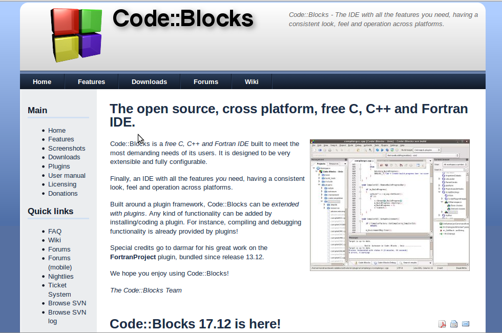Click the 'The Code::Blocks Team' signature text
The image size is (502, 333).
pos(145,290)
